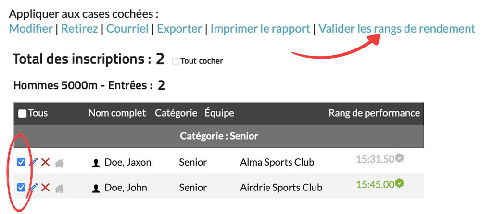481x214 pixels.
Task: Click person icon next to Doe, John
Action: tap(96, 188)
